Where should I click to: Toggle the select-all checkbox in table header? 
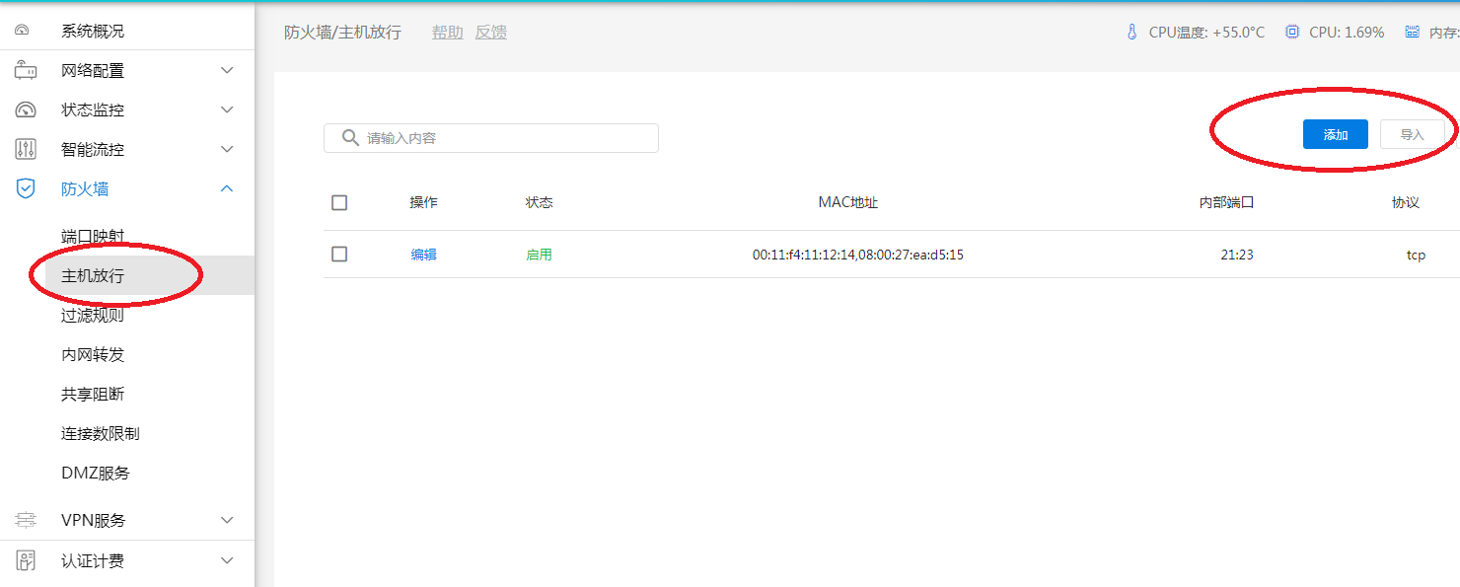tap(339, 202)
